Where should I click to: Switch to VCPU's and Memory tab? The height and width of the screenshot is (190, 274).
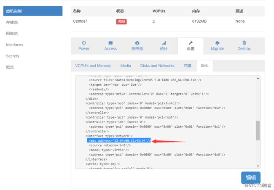tap(93, 66)
